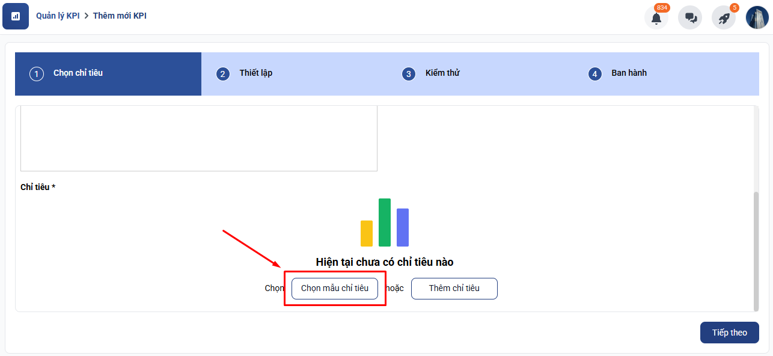Viewport: 773px width, 356px height.
Task: Click the vertical scrollbar of the form
Action: pos(756,247)
